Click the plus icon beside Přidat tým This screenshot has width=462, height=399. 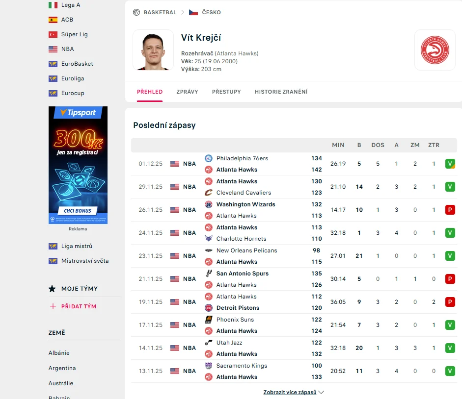[53, 306]
